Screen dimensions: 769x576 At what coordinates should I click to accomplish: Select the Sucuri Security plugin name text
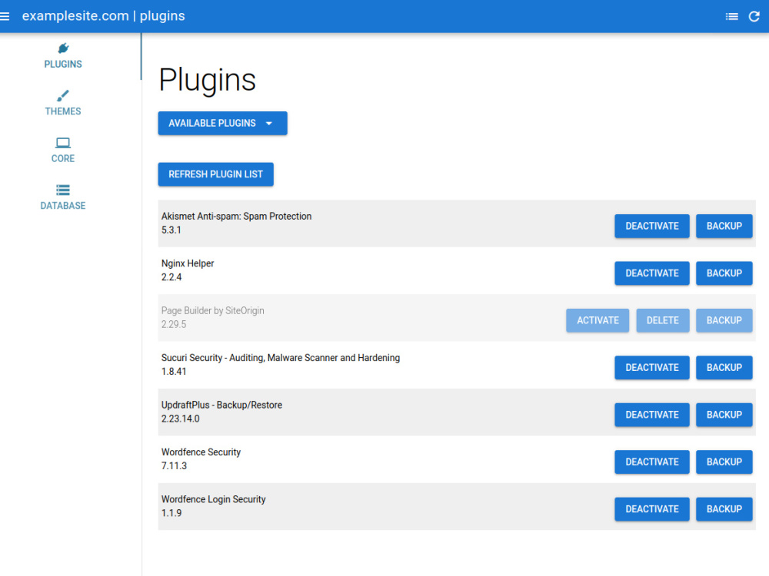[x=281, y=358]
